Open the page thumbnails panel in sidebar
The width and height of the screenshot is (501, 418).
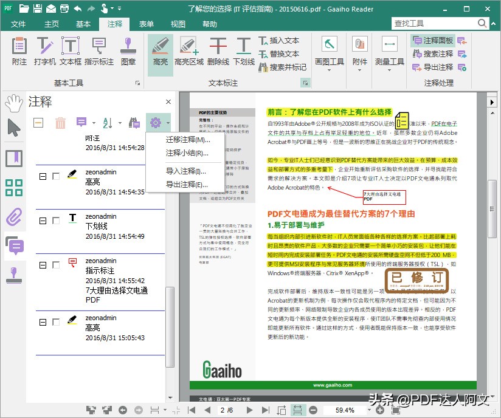(14, 188)
